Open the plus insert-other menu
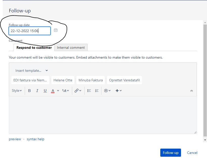 pyautogui.click(x=117, y=91)
